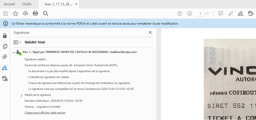
Task: Switch to the Outils tab
Action: (x=27, y=4)
